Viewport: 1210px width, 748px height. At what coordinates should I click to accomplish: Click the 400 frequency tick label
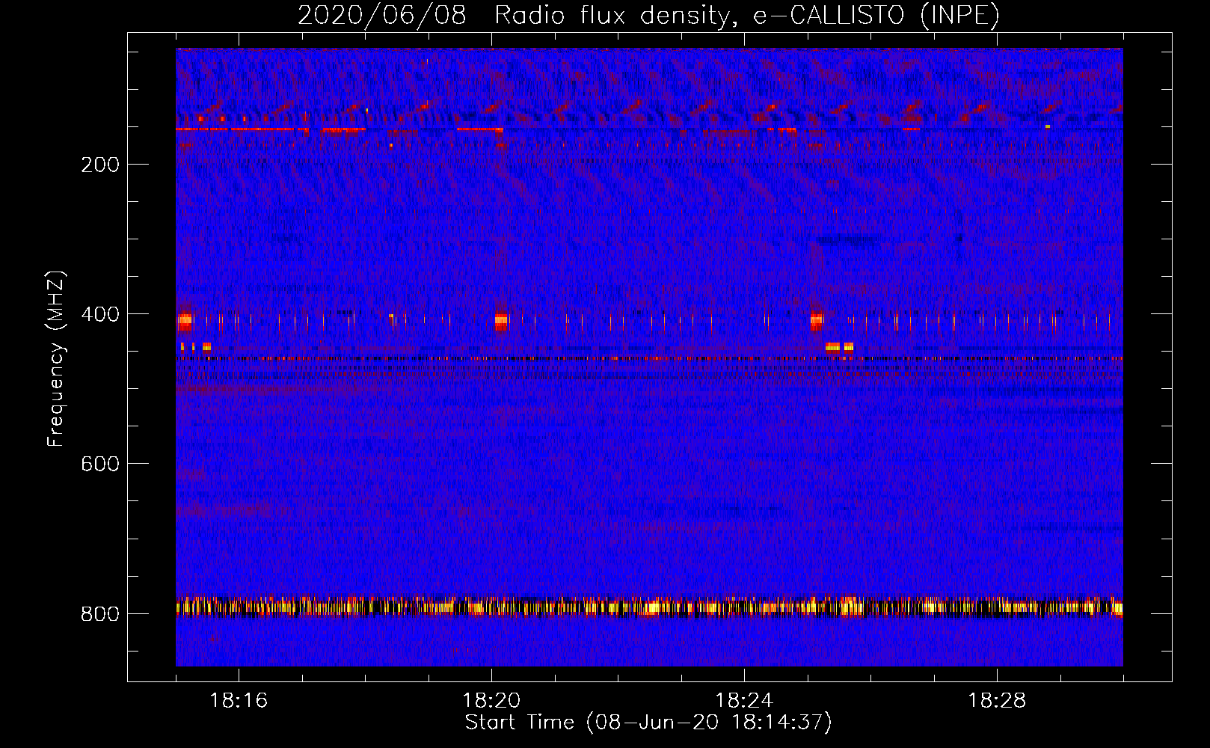[100, 314]
